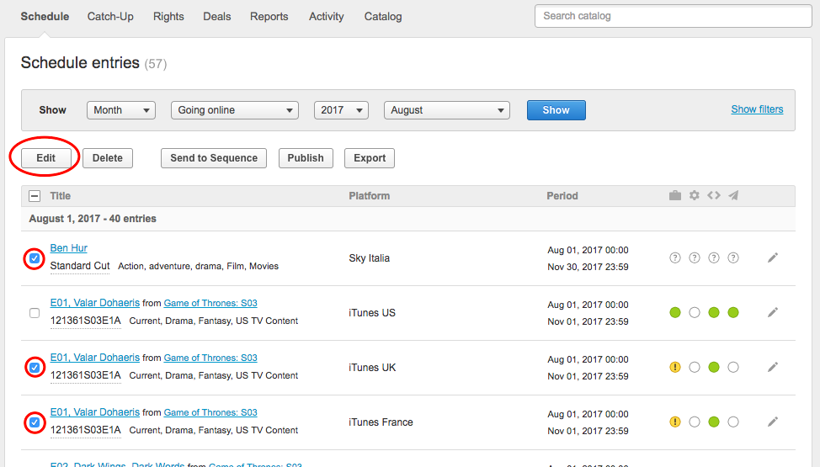Click the Delete button

(107, 158)
